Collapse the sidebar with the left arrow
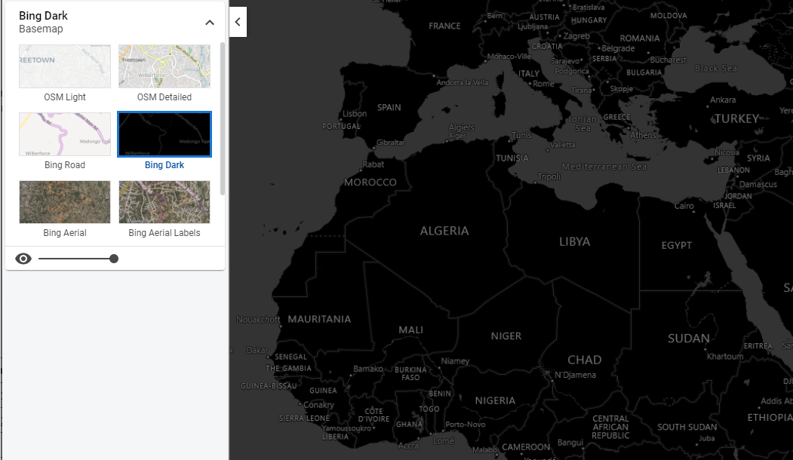793x460 pixels. (238, 22)
